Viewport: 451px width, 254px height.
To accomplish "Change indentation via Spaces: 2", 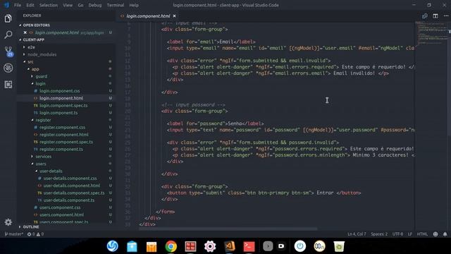I will click(x=379, y=234).
